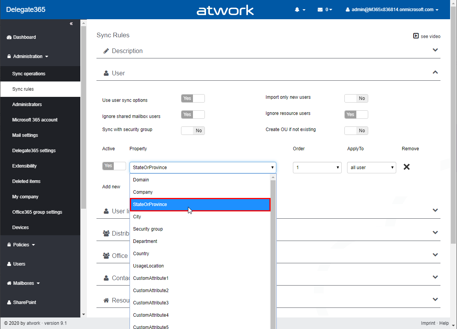Open the Imprint footer link
Viewport: 457px width, 329px height.
click(x=428, y=323)
